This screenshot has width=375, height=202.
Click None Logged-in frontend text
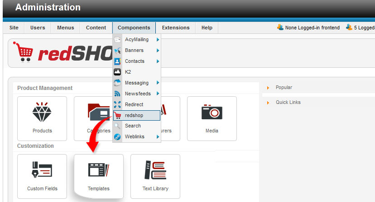(x=312, y=28)
